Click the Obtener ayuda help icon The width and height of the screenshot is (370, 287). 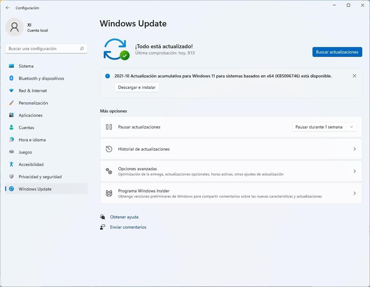point(103,217)
